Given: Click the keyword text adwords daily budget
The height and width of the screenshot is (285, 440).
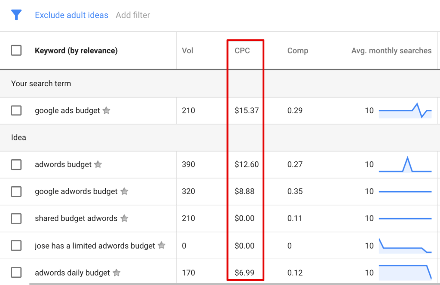Looking at the screenshot, I should coord(72,273).
